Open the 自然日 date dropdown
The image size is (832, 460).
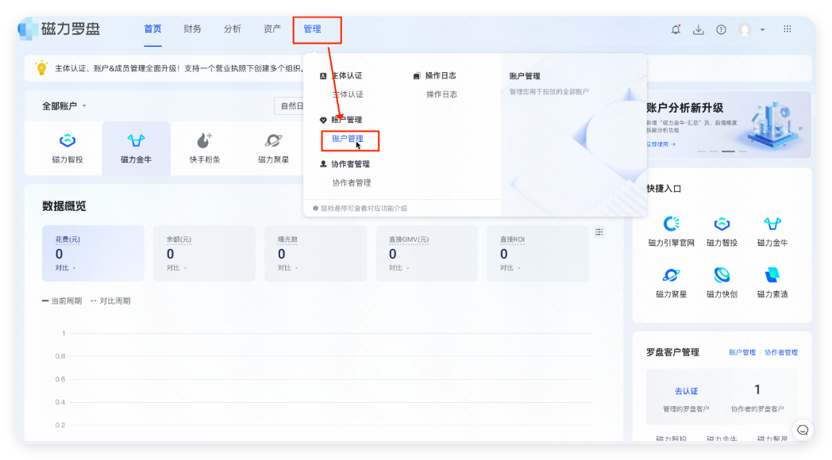289,106
